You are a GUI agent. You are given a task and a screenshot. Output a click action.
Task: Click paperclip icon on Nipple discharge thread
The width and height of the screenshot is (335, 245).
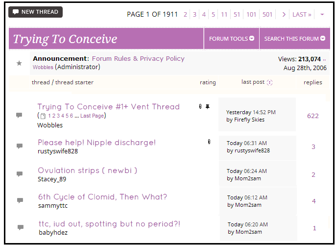pyautogui.click(x=209, y=142)
